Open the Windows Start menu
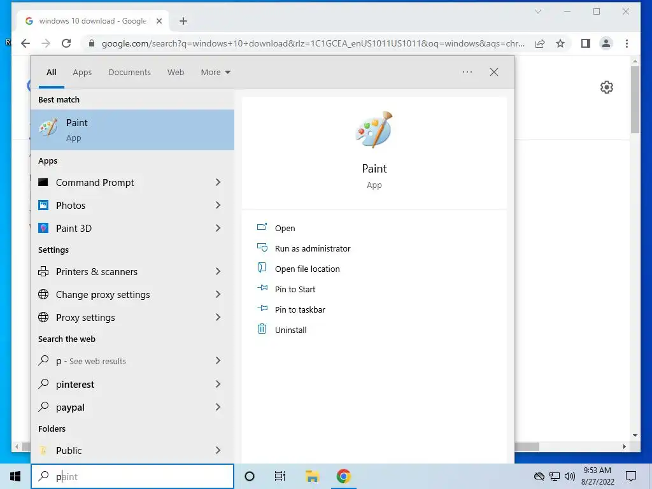Viewport: 652px width, 489px height. click(15, 476)
